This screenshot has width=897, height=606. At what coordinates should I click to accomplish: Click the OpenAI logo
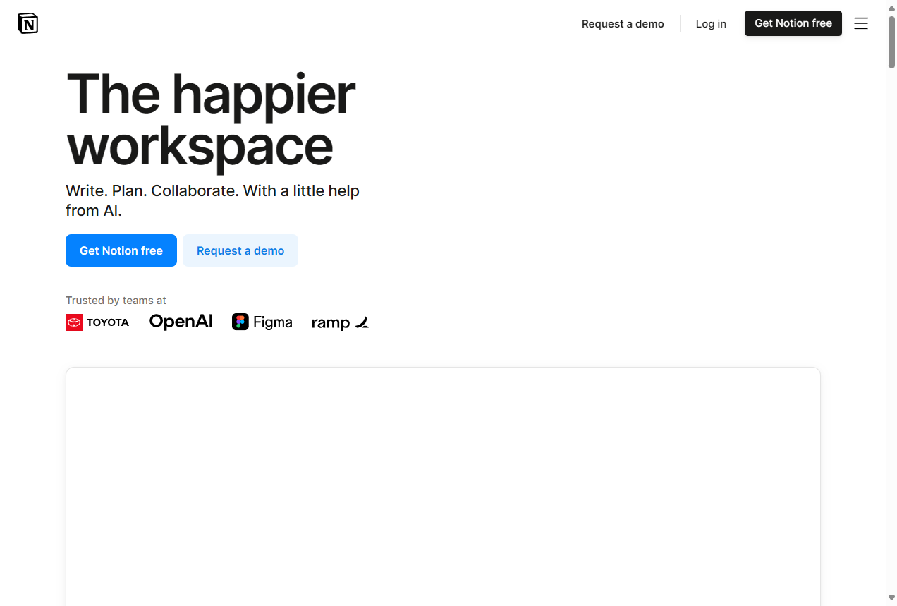(181, 322)
